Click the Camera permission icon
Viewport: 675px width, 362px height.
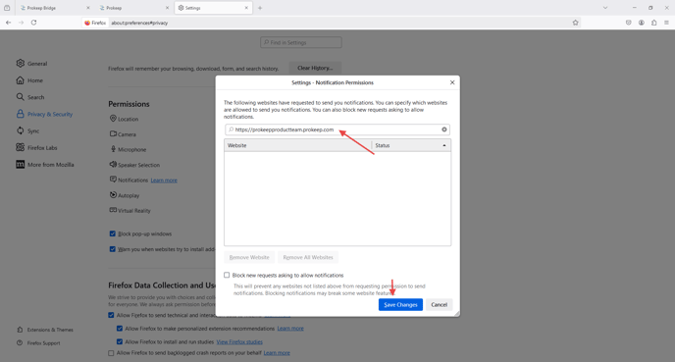tap(113, 133)
